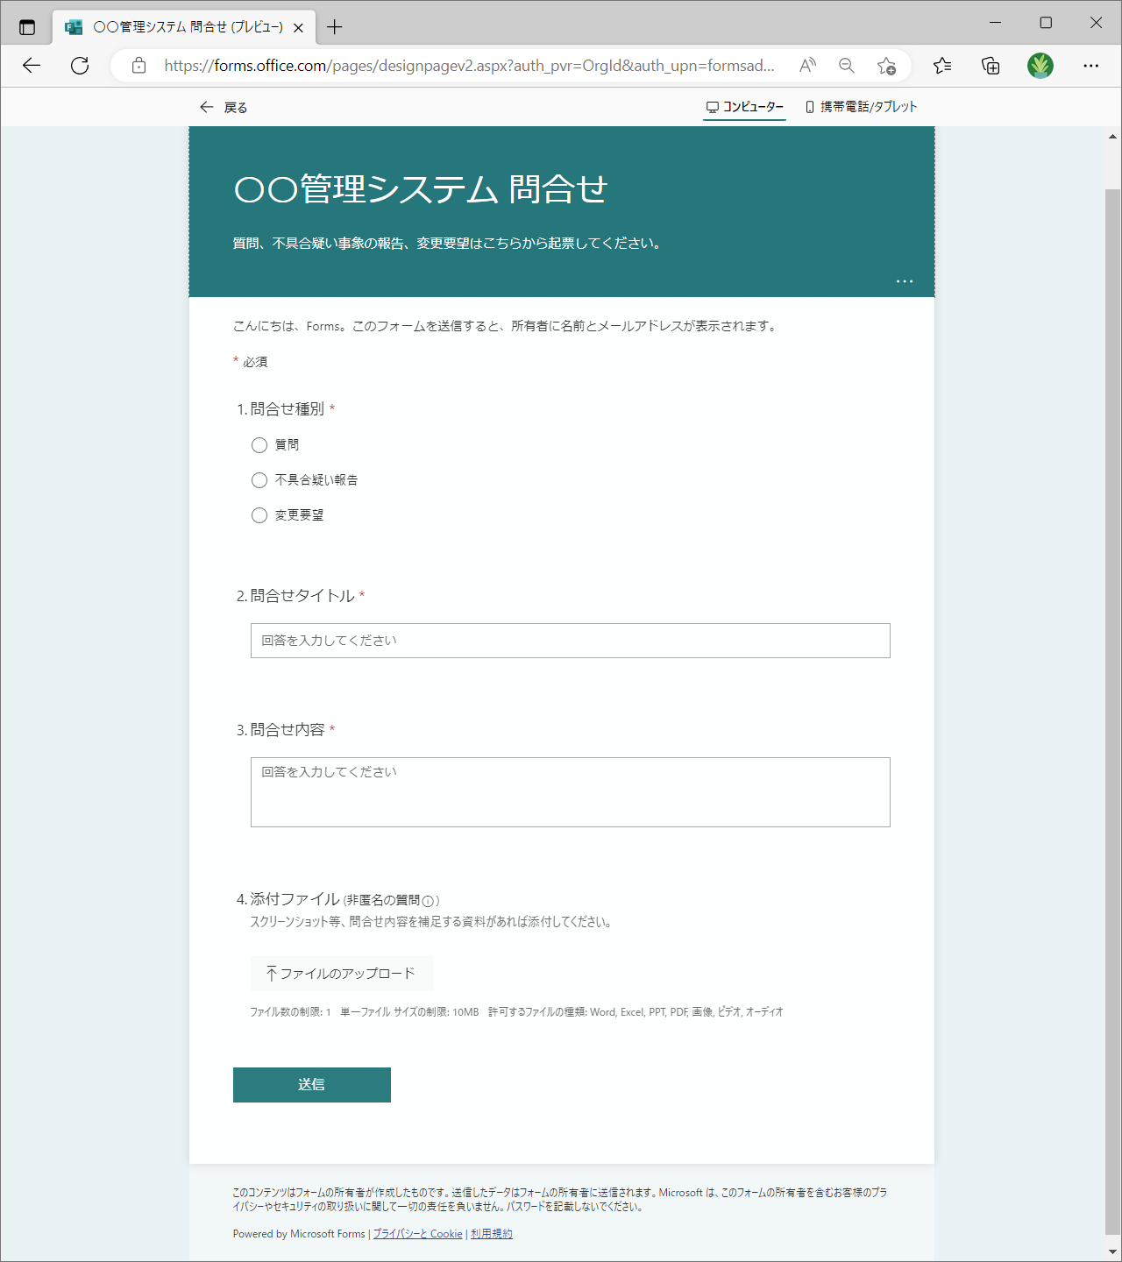Open browser Collections icon
The height and width of the screenshot is (1262, 1122).
pos(991,66)
